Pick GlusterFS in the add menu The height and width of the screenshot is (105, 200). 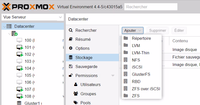coord(141,74)
